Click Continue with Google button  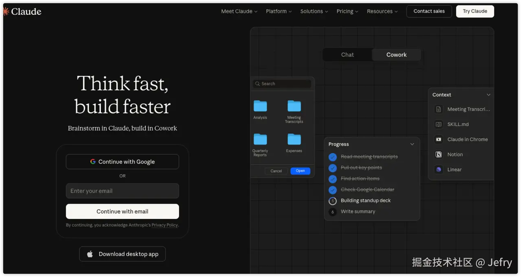pyautogui.click(x=123, y=162)
